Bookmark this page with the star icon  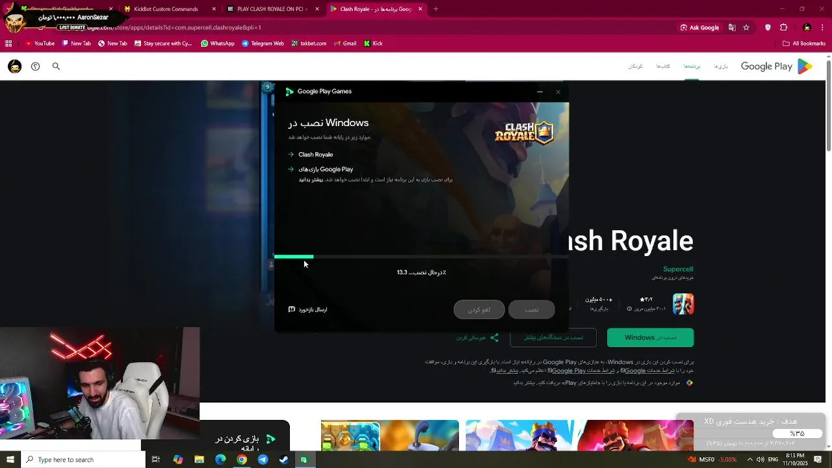(x=746, y=27)
